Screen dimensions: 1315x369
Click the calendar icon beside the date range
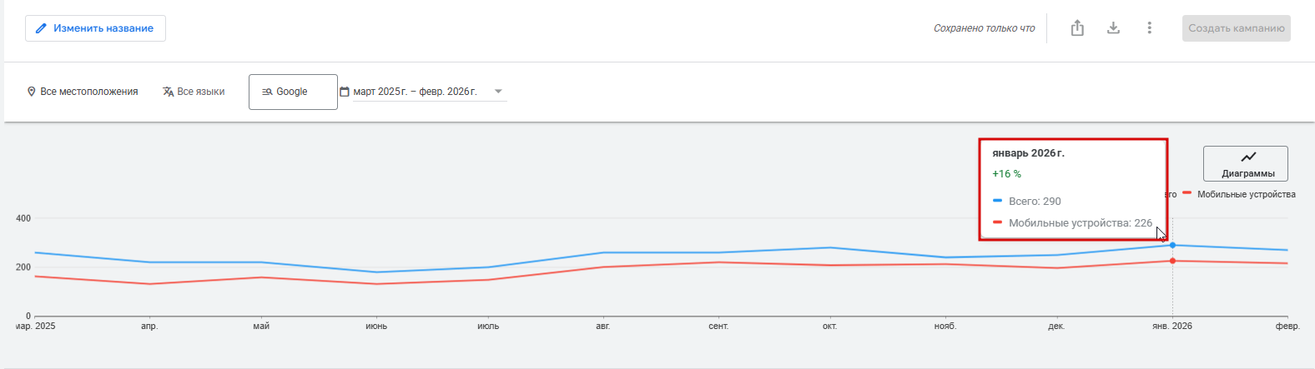click(x=344, y=92)
